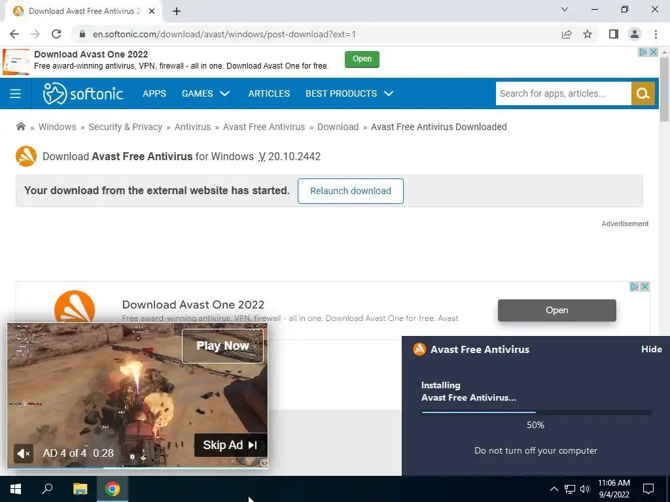This screenshot has height=502, width=670.
Task: Click Relaunch download
Action: pyautogui.click(x=351, y=192)
